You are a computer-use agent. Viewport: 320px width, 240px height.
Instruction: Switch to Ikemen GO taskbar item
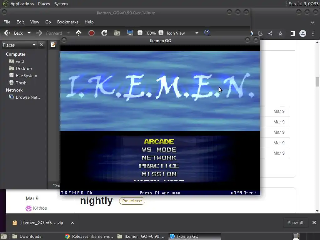194,236
